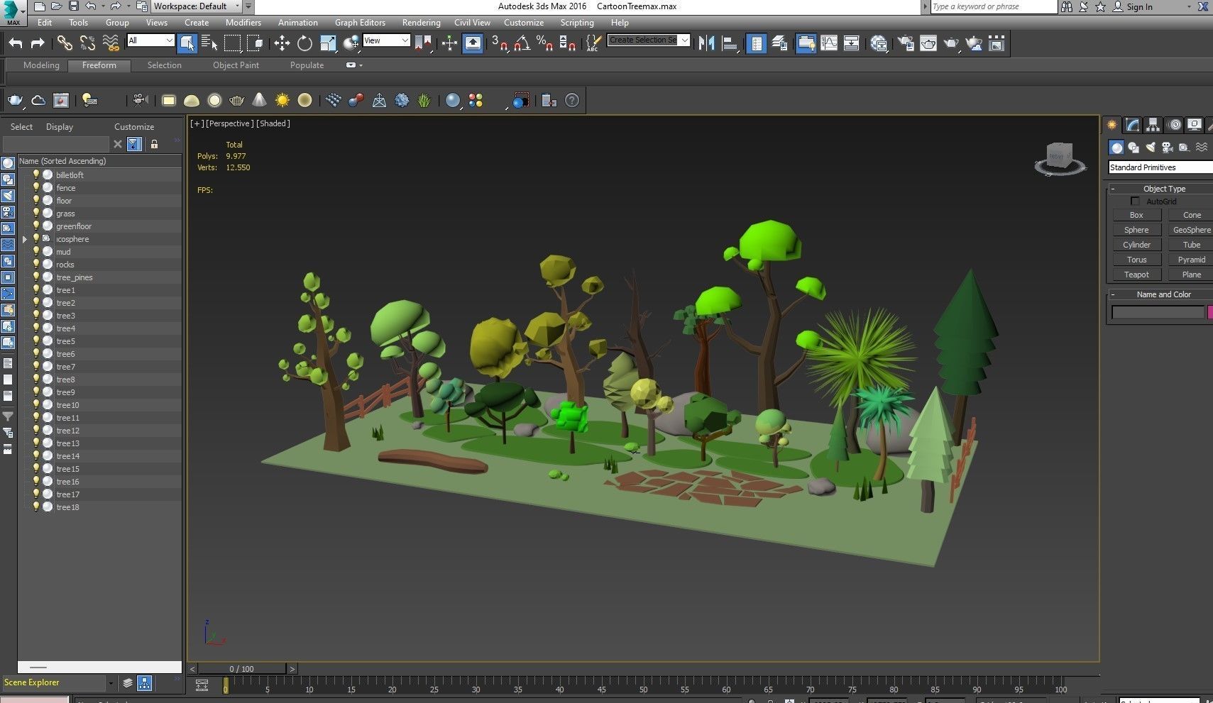This screenshot has height=703, width=1213.
Task: Click the Sphere primitive button
Action: [1136, 230]
